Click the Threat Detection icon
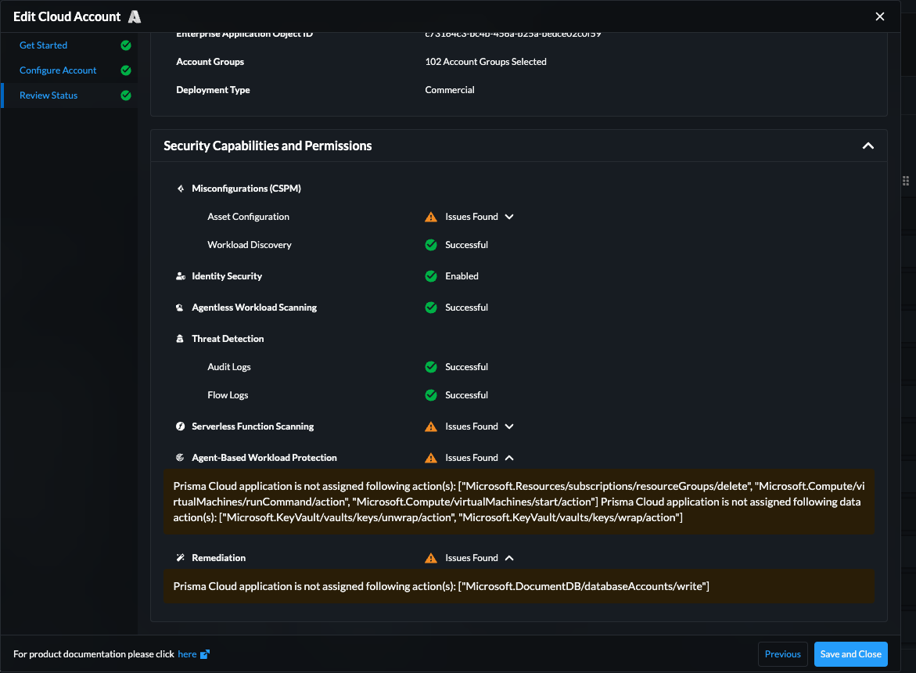Viewport: 916px width, 673px height. pos(181,338)
